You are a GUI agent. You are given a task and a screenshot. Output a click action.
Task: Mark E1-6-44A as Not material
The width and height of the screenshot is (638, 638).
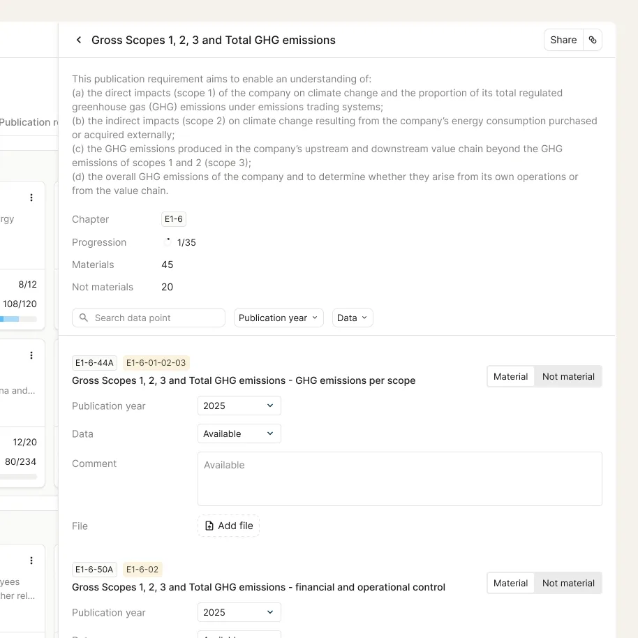pyautogui.click(x=568, y=377)
